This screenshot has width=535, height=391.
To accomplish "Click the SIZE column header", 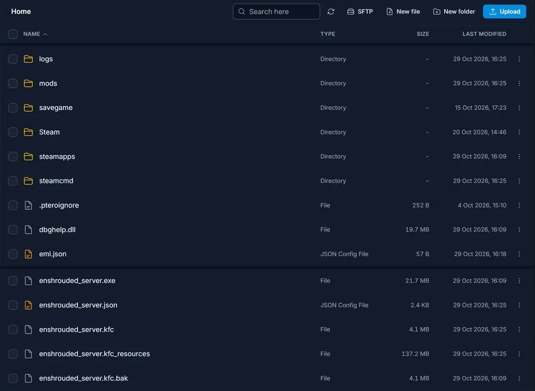I will pyautogui.click(x=423, y=34).
